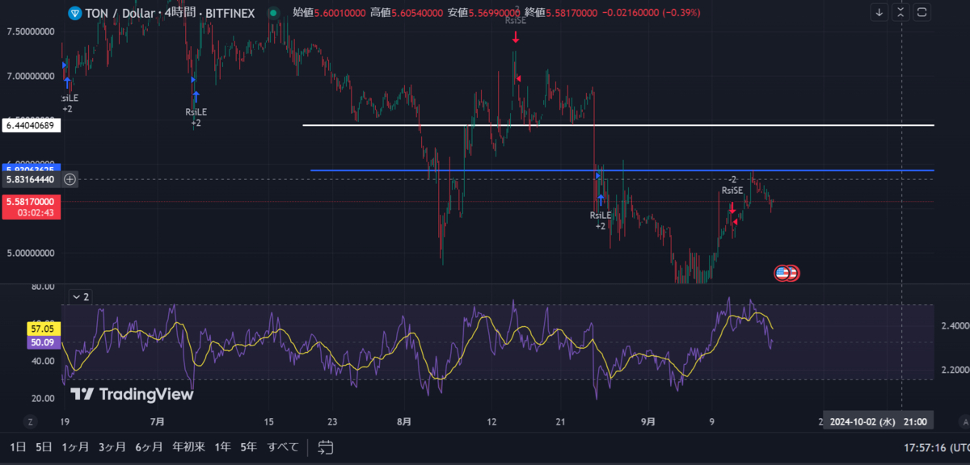The image size is (970, 465).
Task: Select the 1年 time range
Action: tap(222, 446)
